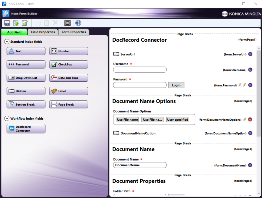Click the Password input box in form preview
The width and height of the screenshot is (262, 198).
click(140, 85)
